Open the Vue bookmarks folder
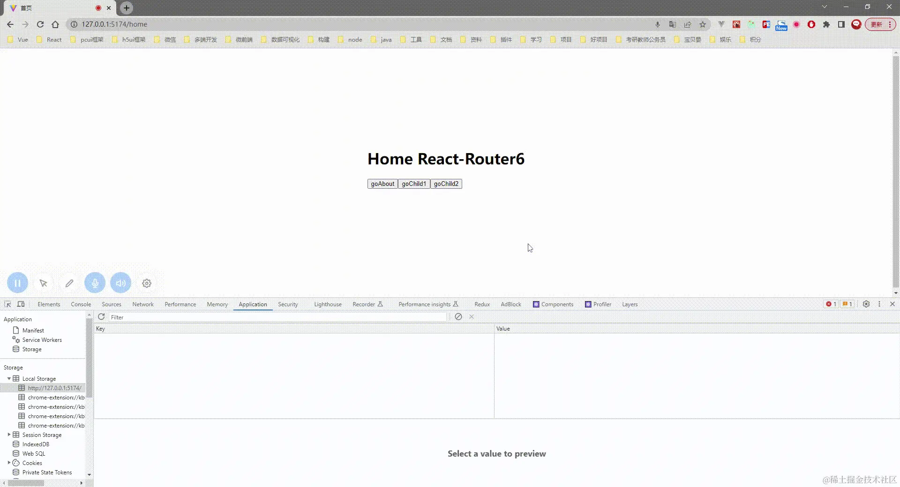Image resolution: width=900 pixels, height=487 pixels. pyautogui.click(x=18, y=39)
